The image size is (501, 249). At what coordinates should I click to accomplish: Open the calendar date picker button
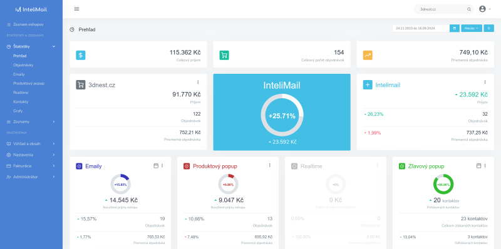(455, 28)
